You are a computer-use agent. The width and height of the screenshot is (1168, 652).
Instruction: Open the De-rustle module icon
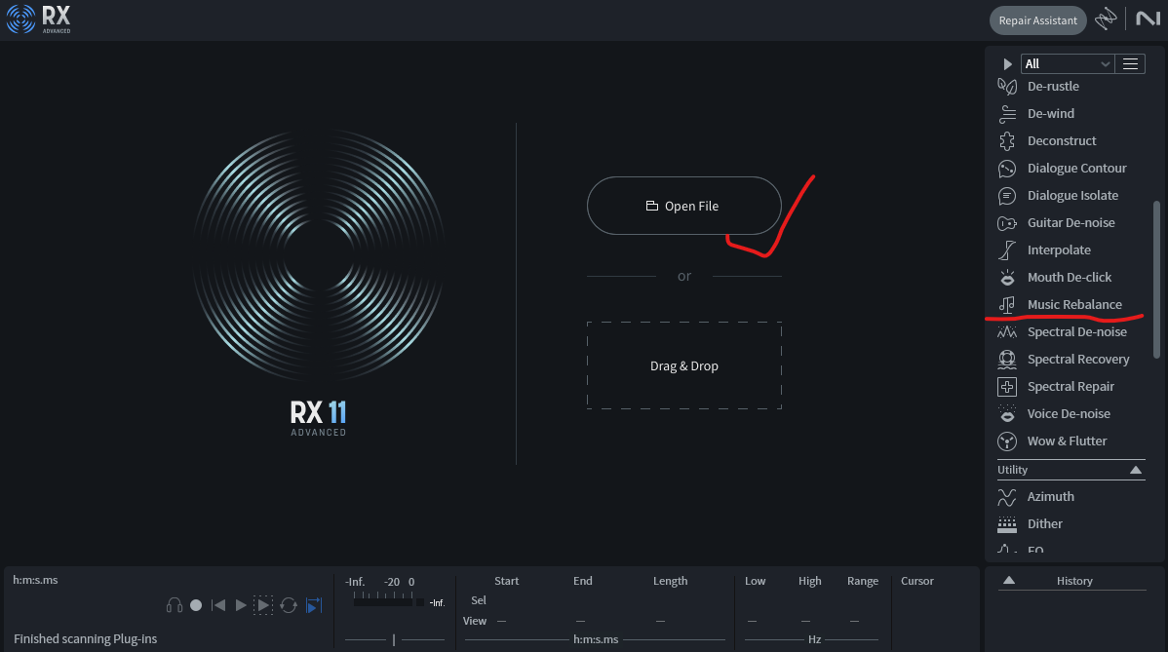[1007, 87]
